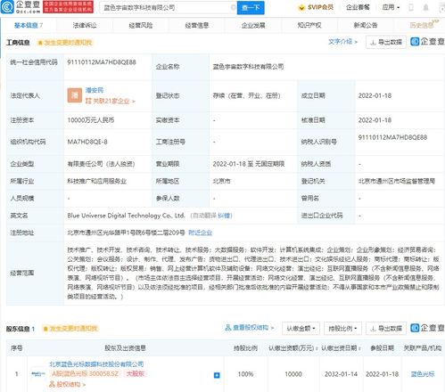The height and width of the screenshot is (392, 445).
Task: Click the red official credit agency badge
Action: [x=68, y=7]
